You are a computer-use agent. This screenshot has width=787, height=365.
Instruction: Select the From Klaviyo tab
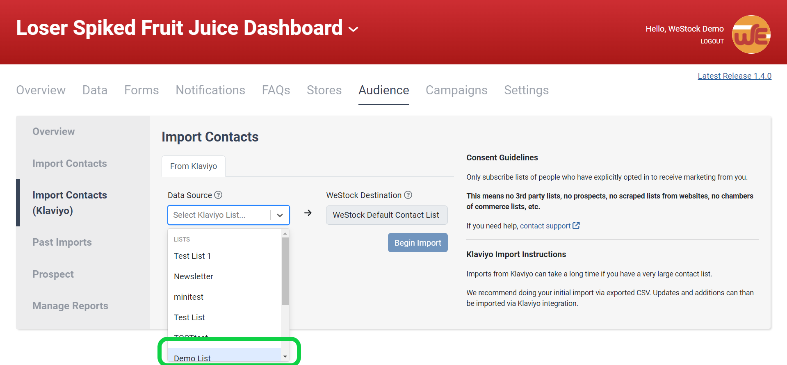pyautogui.click(x=194, y=166)
